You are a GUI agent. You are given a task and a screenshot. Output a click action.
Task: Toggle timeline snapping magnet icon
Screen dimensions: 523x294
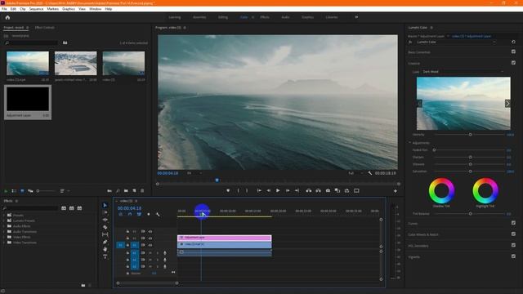tap(130, 214)
